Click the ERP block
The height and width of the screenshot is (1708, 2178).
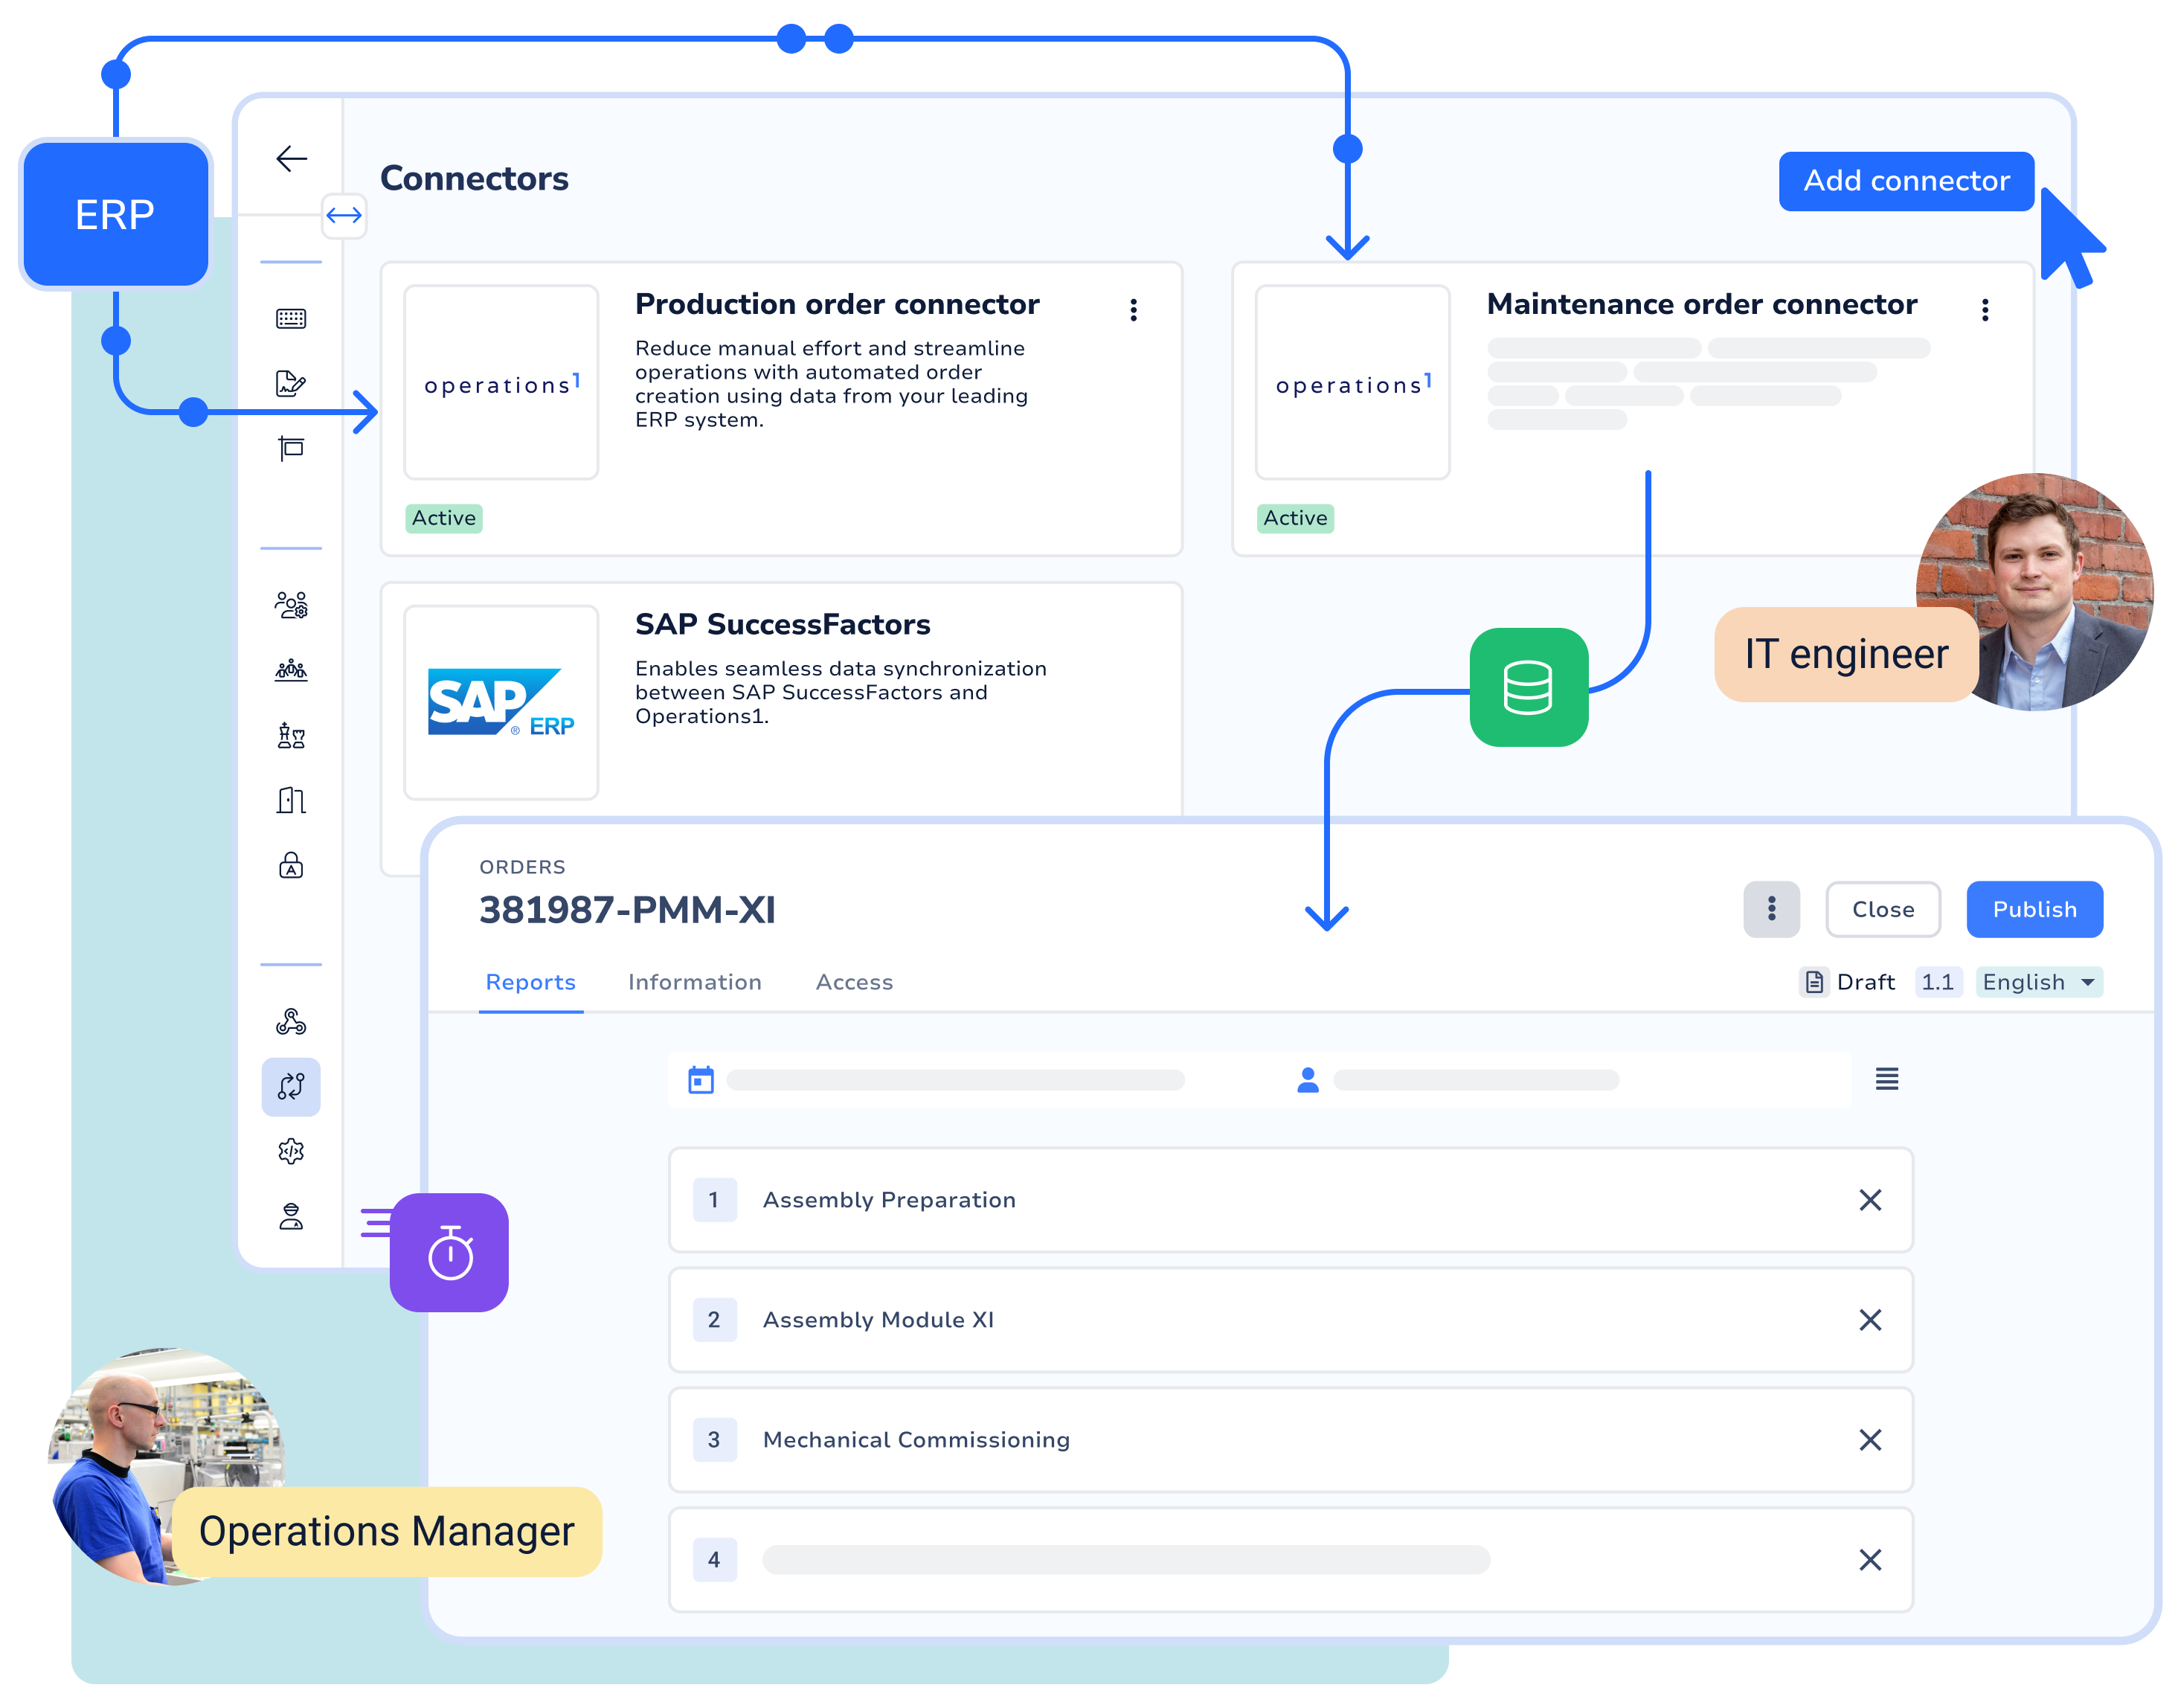(115, 214)
